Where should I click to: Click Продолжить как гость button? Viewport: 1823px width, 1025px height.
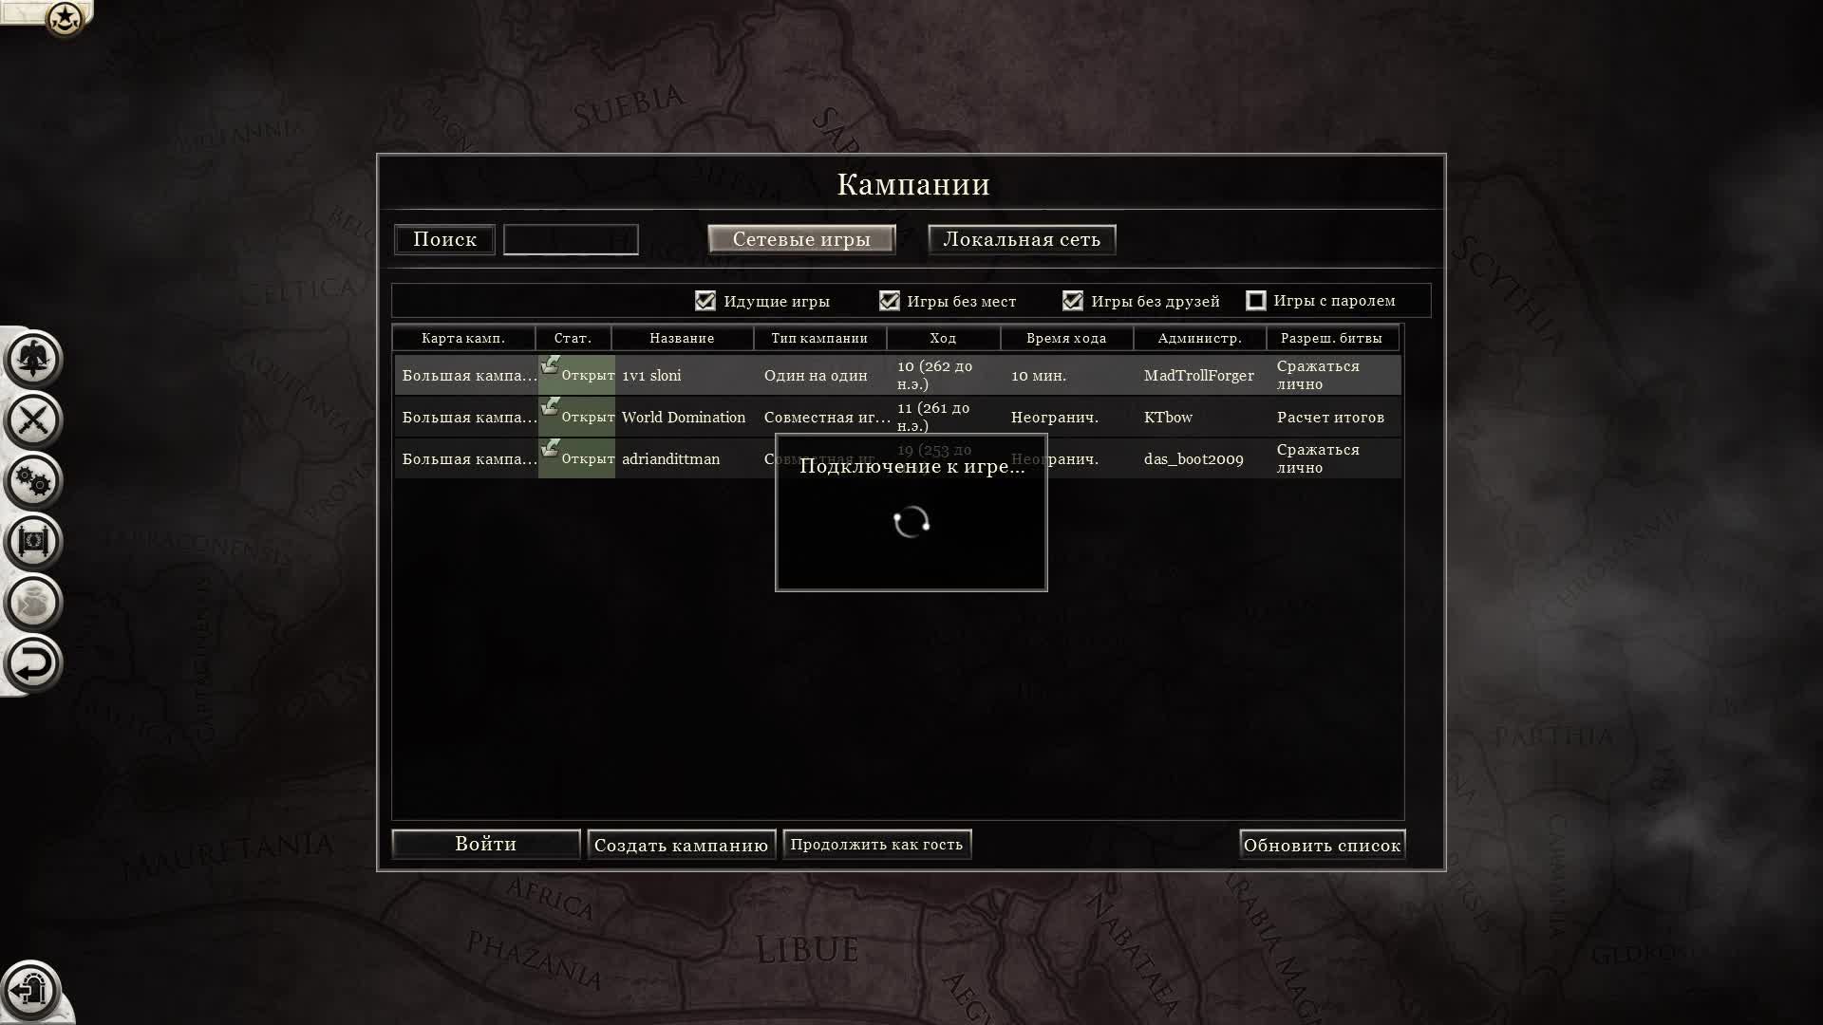[876, 845]
